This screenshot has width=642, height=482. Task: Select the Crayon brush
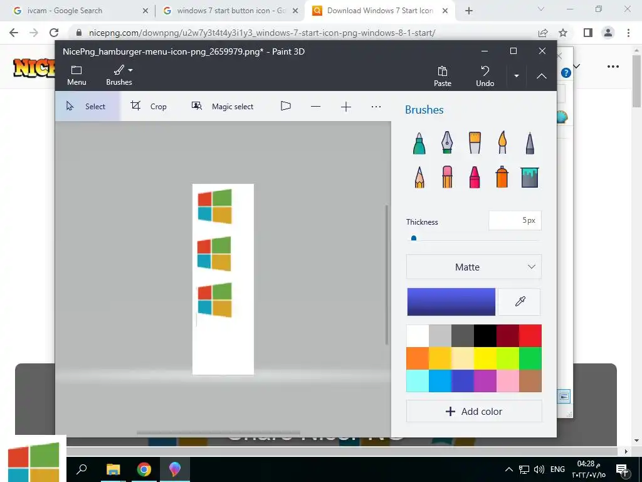point(475,177)
